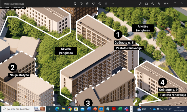Click the Edit image icon in Photos toolbar
This screenshot has width=187, height=112.
pos(75,4)
